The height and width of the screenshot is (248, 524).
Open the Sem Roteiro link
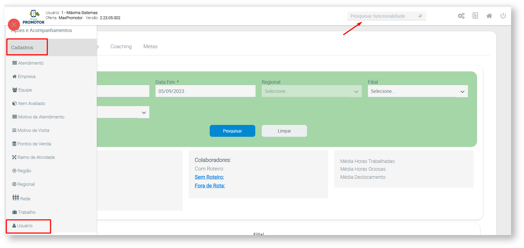[x=209, y=177]
